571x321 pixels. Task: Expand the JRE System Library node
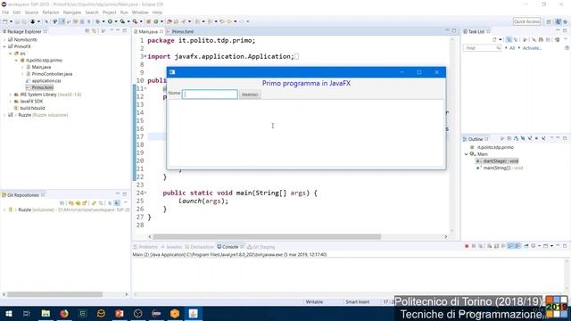click(11, 95)
